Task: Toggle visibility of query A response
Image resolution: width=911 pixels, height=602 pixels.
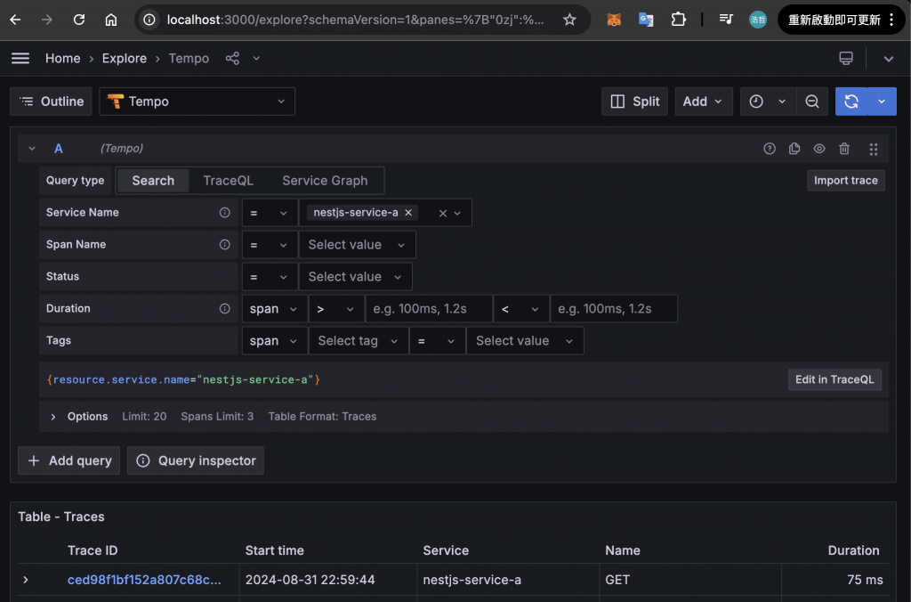Action: tap(819, 149)
